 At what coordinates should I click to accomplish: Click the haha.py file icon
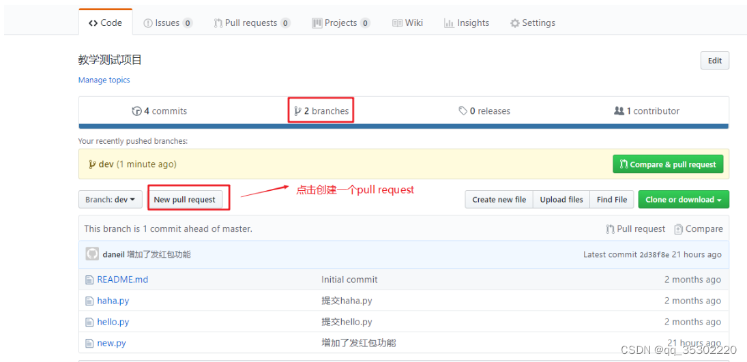(89, 301)
